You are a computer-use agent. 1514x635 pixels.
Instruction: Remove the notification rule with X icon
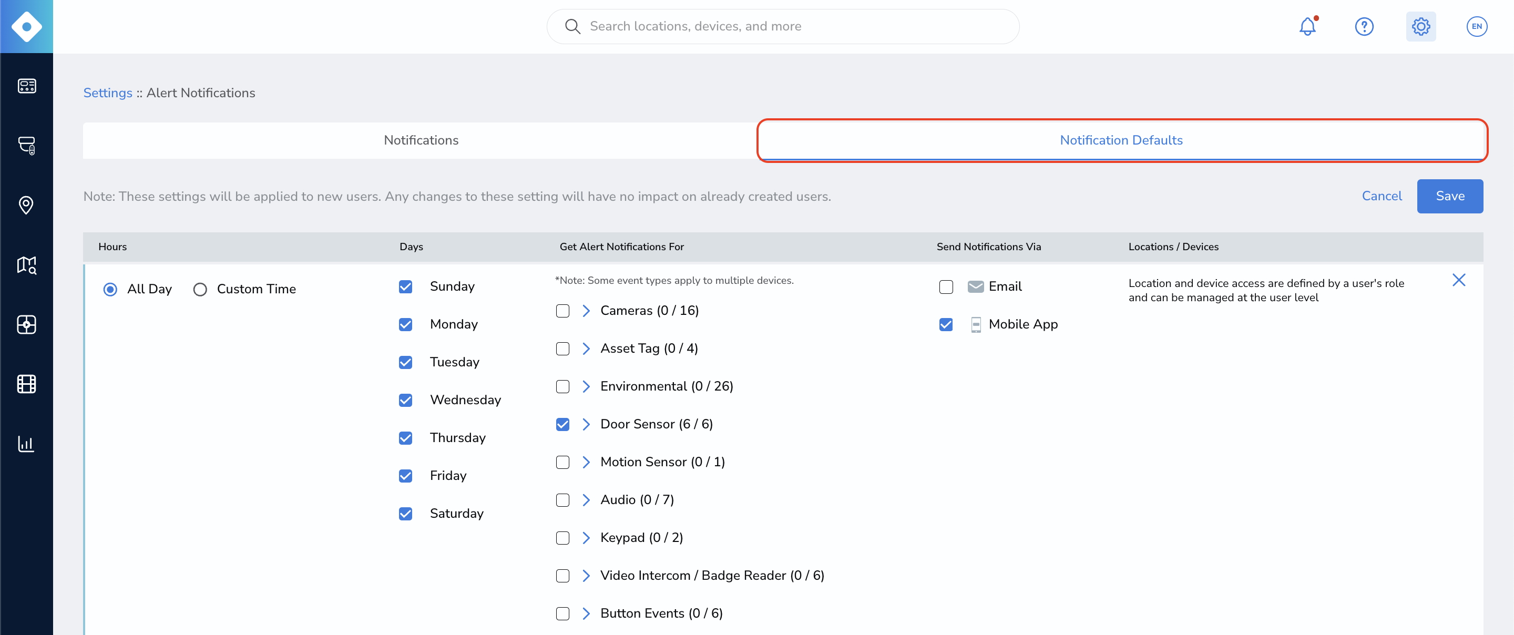pos(1459,280)
